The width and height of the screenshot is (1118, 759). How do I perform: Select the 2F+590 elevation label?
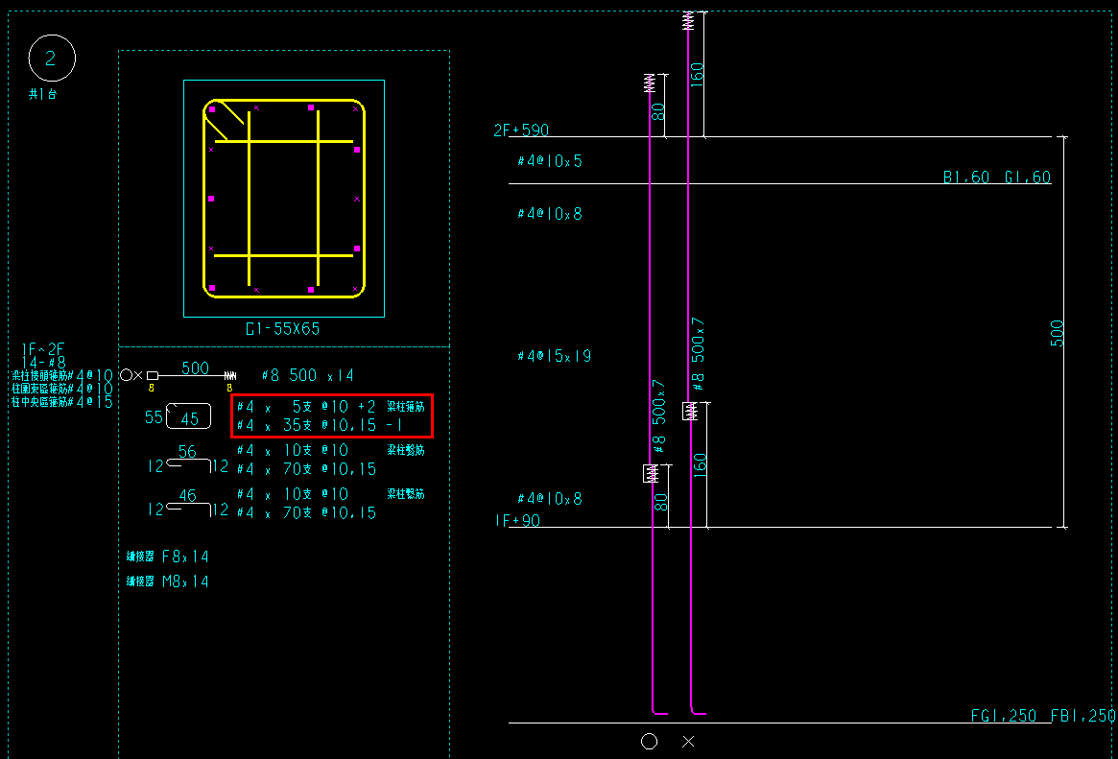coord(521,130)
